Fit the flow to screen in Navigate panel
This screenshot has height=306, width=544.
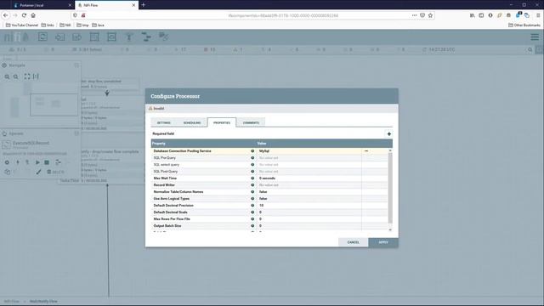(x=27, y=76)
